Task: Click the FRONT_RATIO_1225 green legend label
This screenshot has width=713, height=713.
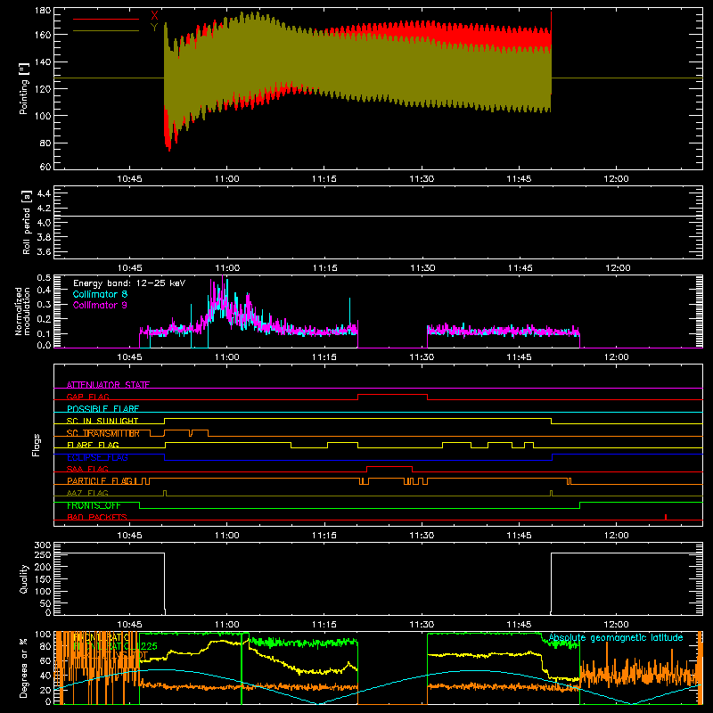Action: point(115,646)
